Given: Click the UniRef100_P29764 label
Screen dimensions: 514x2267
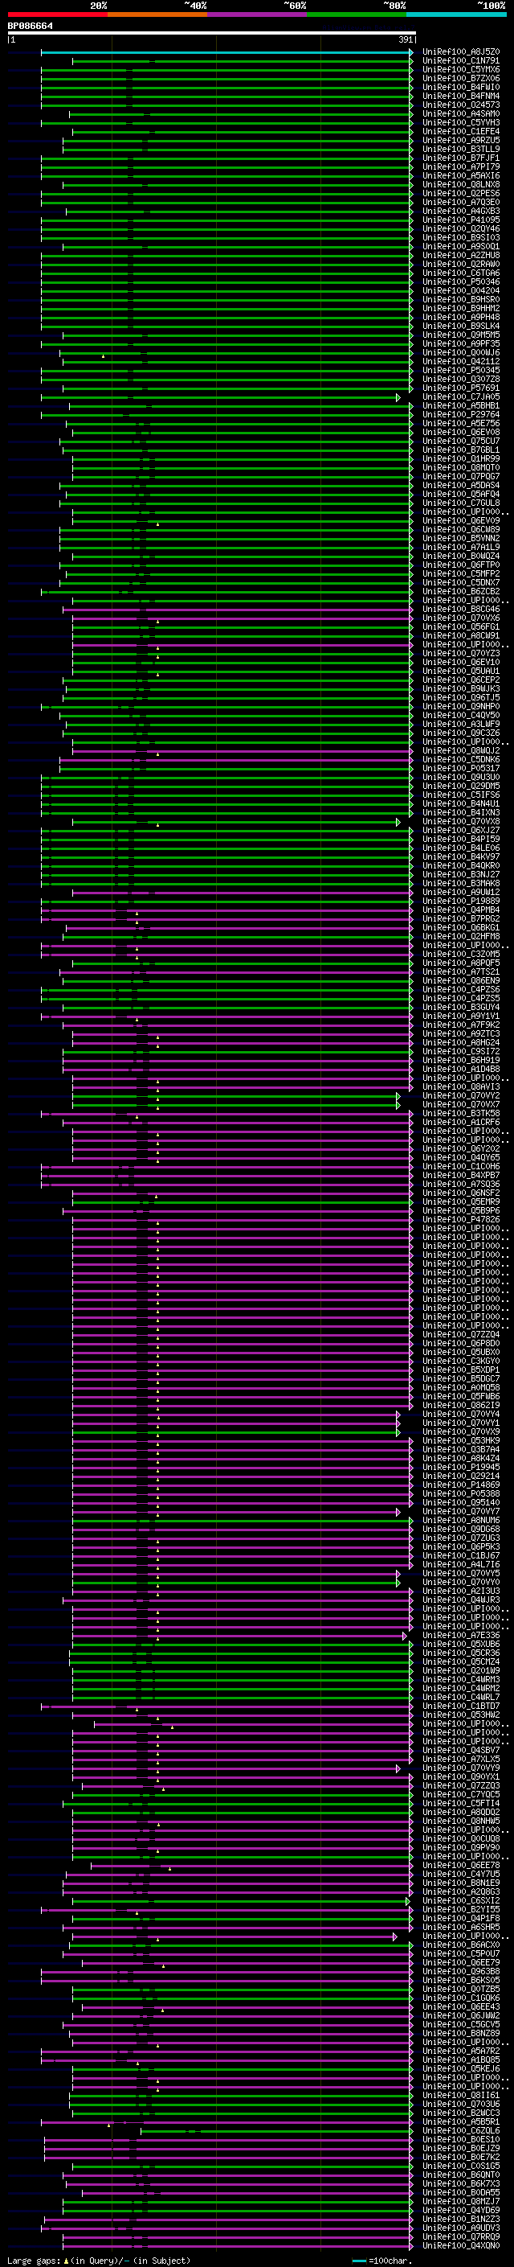Looking at the screenshot, I should point(461,414).
